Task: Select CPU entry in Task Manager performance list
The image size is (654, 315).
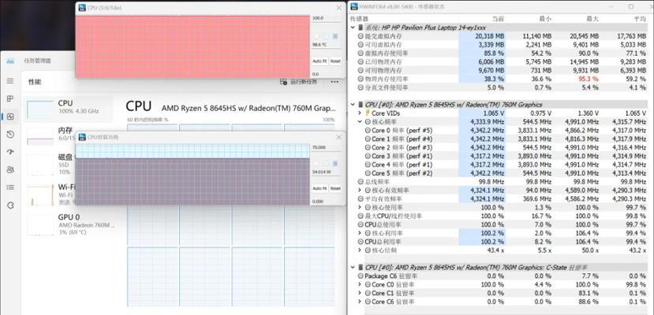Action: point(68,108)
